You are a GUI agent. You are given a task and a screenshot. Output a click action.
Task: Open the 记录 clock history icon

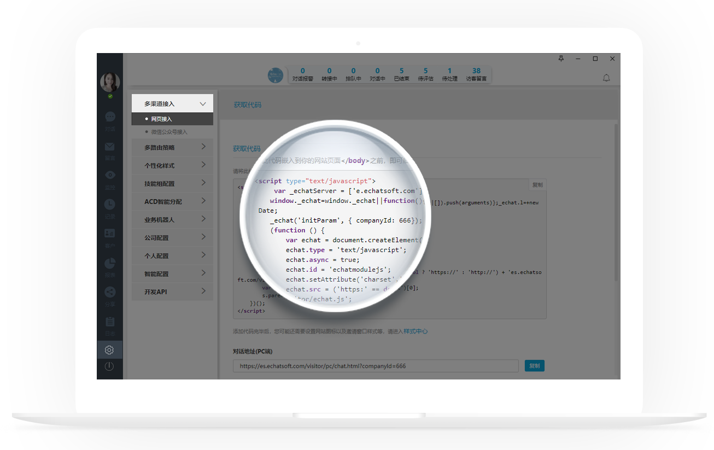(110, 204)
